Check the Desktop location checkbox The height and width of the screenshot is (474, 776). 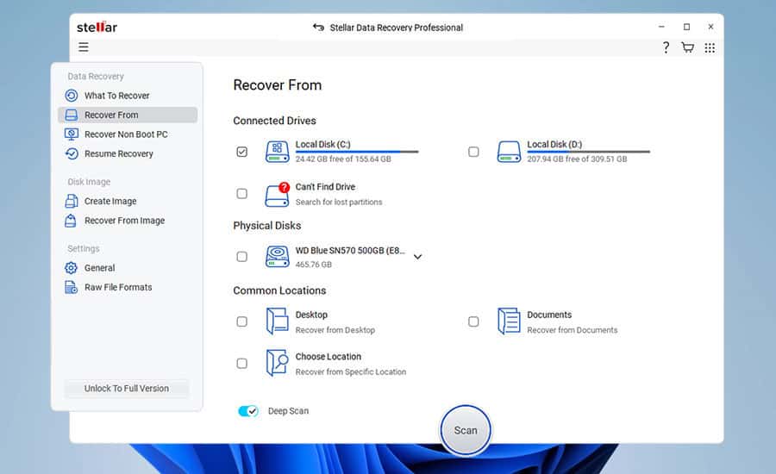click(242, 321)
